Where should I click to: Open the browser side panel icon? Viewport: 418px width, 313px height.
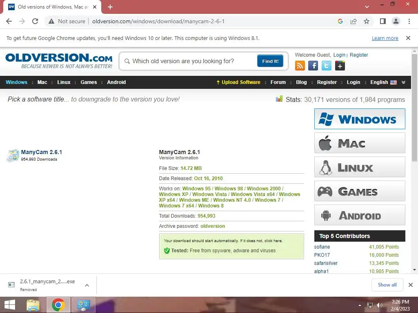[x=383, y=21]
